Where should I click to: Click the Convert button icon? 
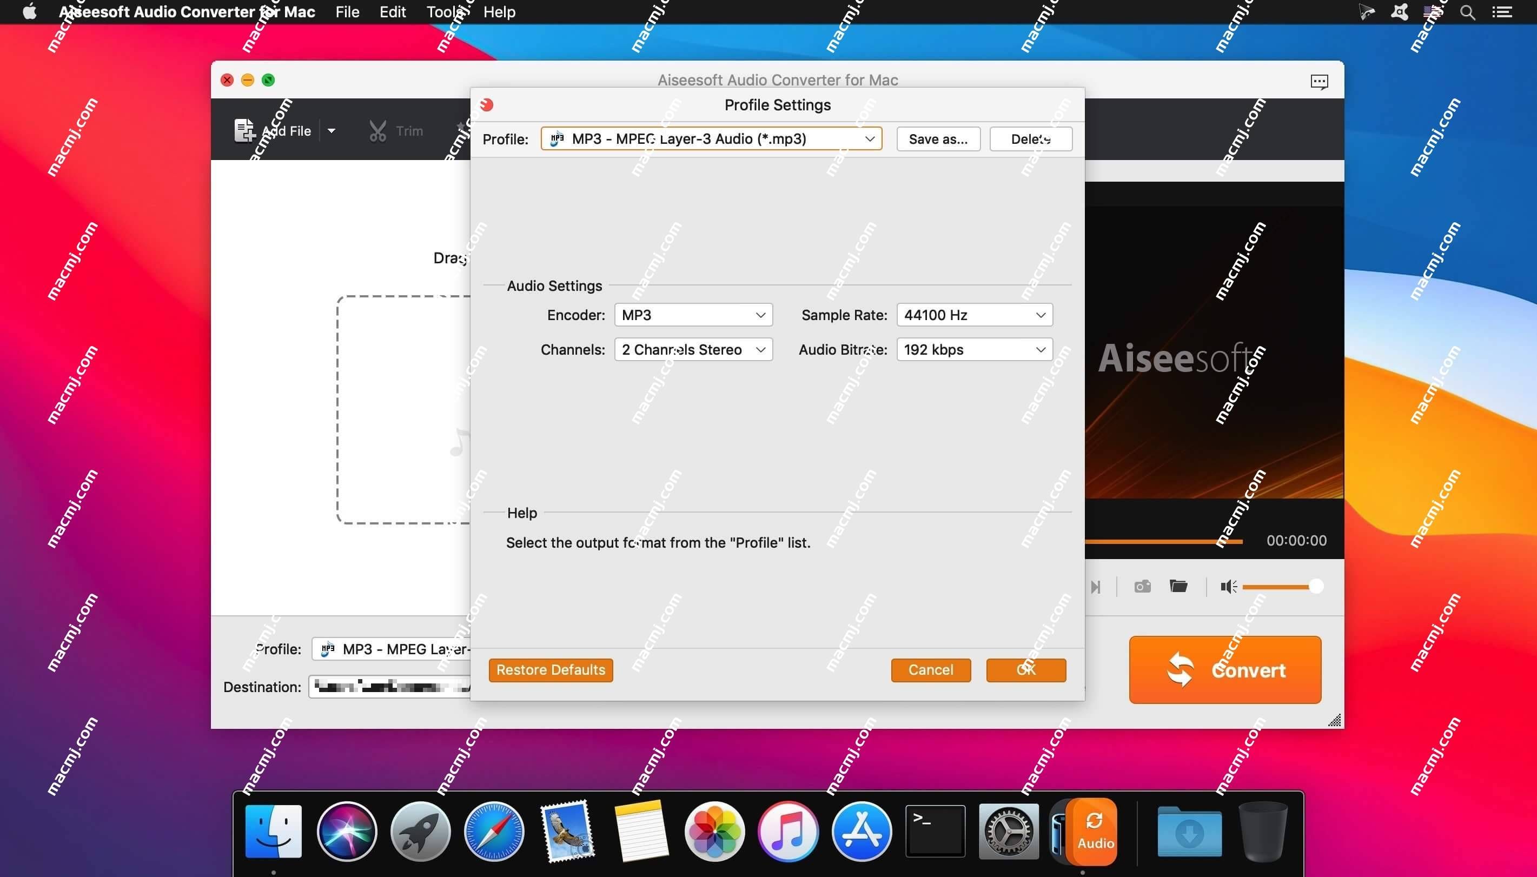[x=1180, y=669]
